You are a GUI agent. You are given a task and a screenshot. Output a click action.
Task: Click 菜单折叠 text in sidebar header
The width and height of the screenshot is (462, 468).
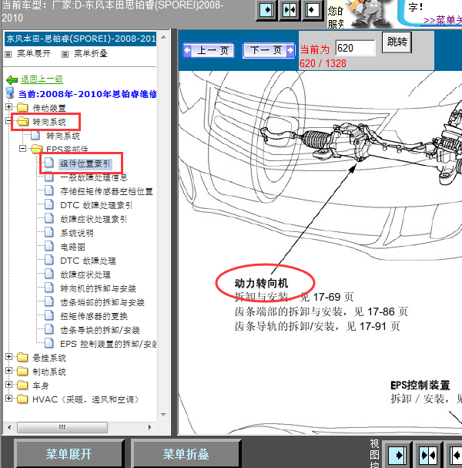(90, 54)
